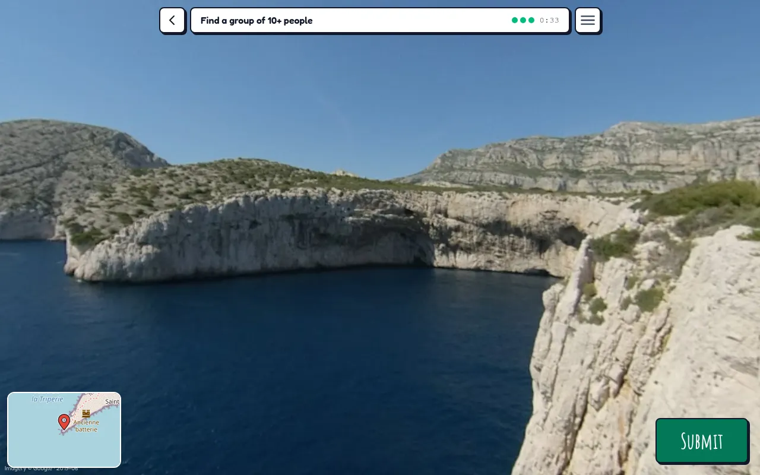Click the 0:33 countdown timer
This screenshot has height=475, width=760.
click(549, 20)
